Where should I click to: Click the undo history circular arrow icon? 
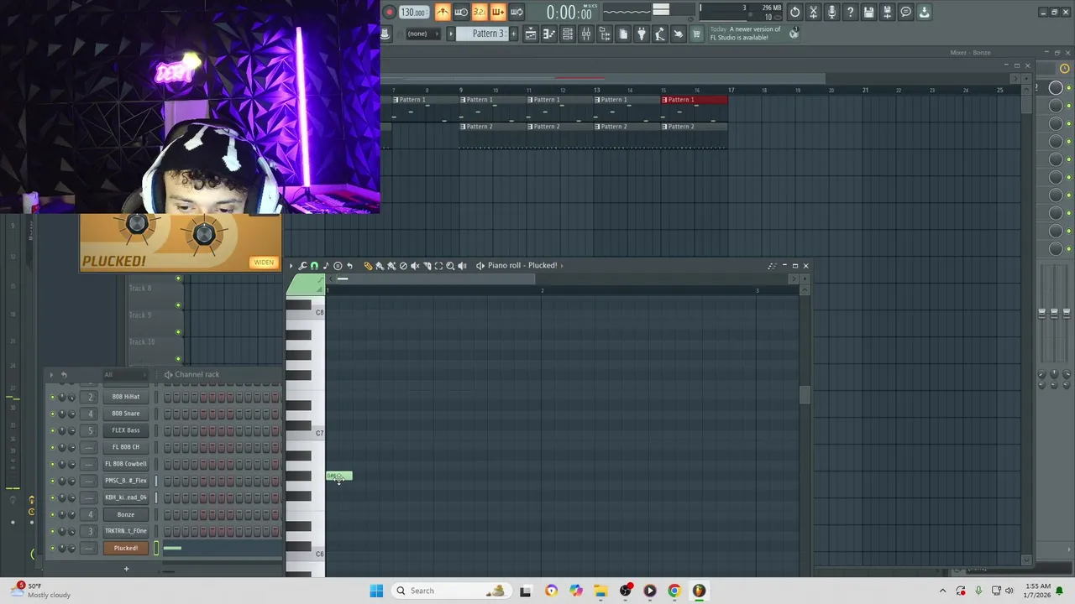click(794, 12)
